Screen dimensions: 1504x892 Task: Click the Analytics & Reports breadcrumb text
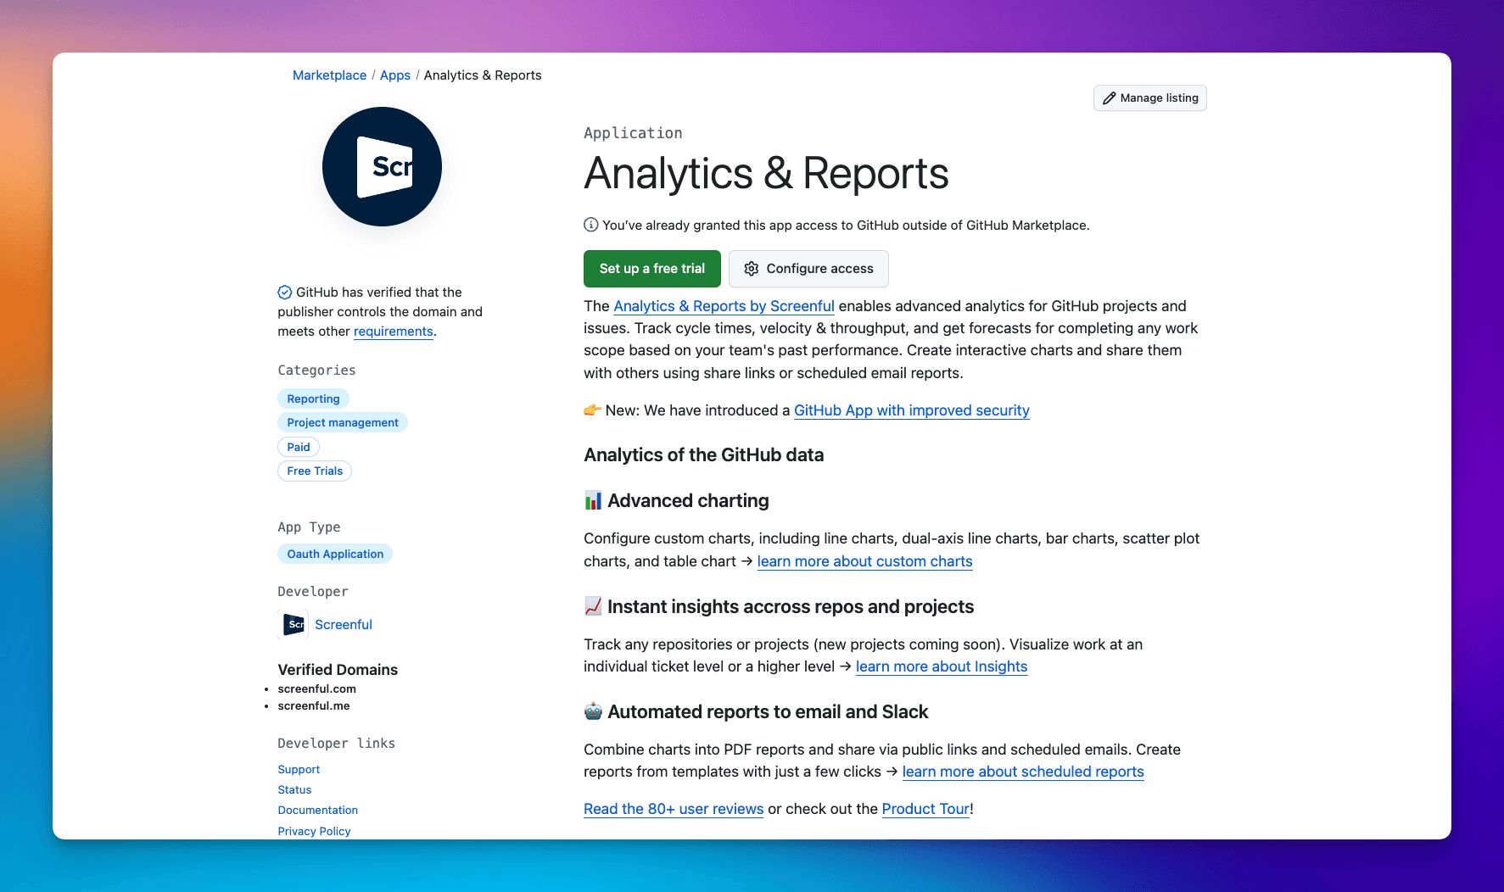(483, 75)
